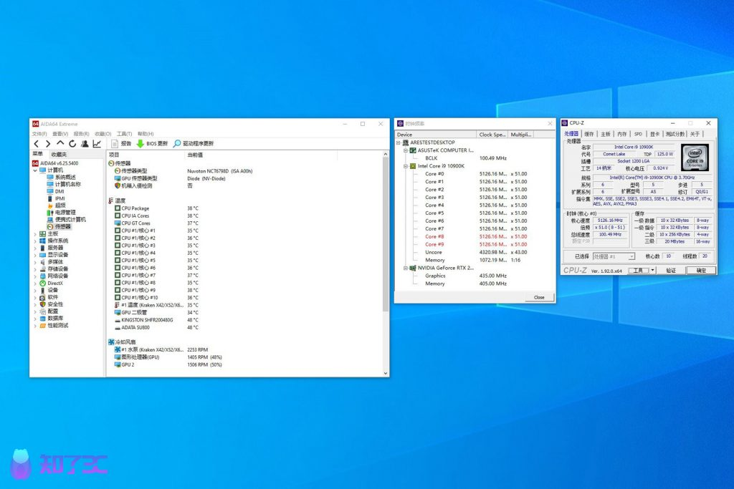Image resolution: width=734 pixels, height=489 pixels.
Task: Open the 查看(V) menu
Action: tap(60, 134)
